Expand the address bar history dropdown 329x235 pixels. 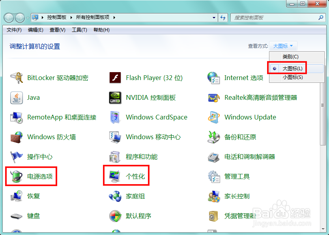click(214, 18)
